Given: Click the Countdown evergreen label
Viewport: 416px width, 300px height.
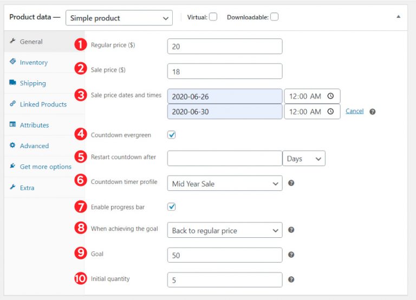Looking at the screenshot, I should click(121, 135).
